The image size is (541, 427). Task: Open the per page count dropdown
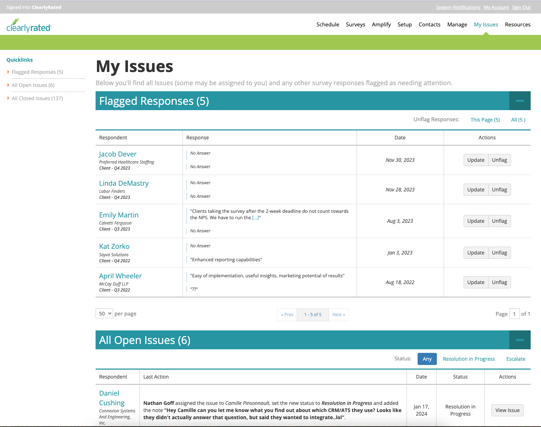104,314
